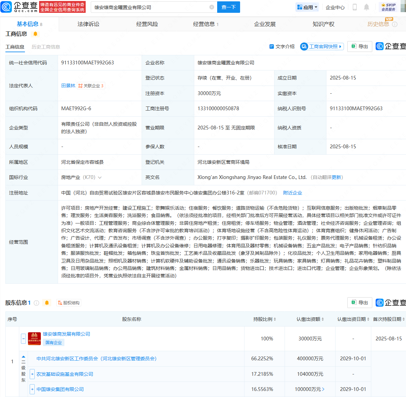Open the 应用 dropdown menu
This screenshot has width=406, height=397.
[307, 7]
